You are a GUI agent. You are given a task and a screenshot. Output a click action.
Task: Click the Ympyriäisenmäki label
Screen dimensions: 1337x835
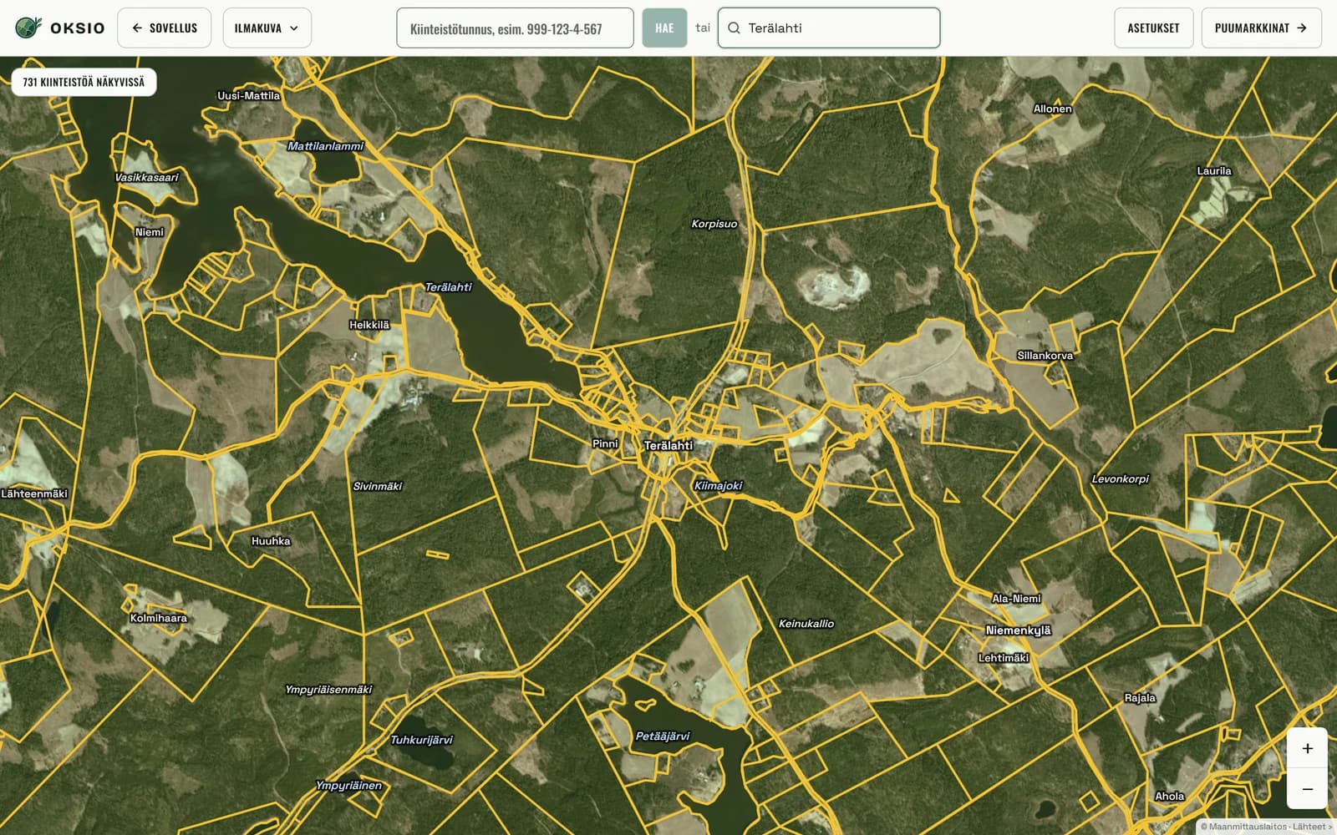[328, 690]
